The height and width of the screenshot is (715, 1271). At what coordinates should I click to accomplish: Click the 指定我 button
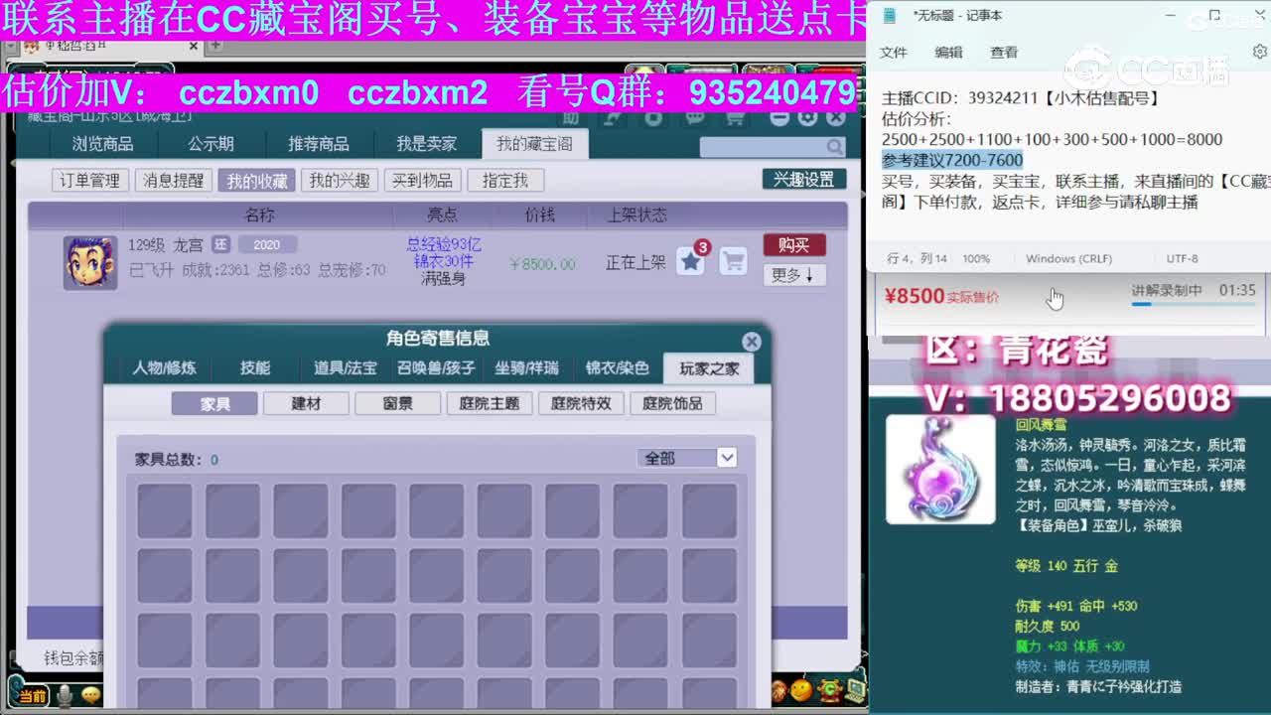505,180
